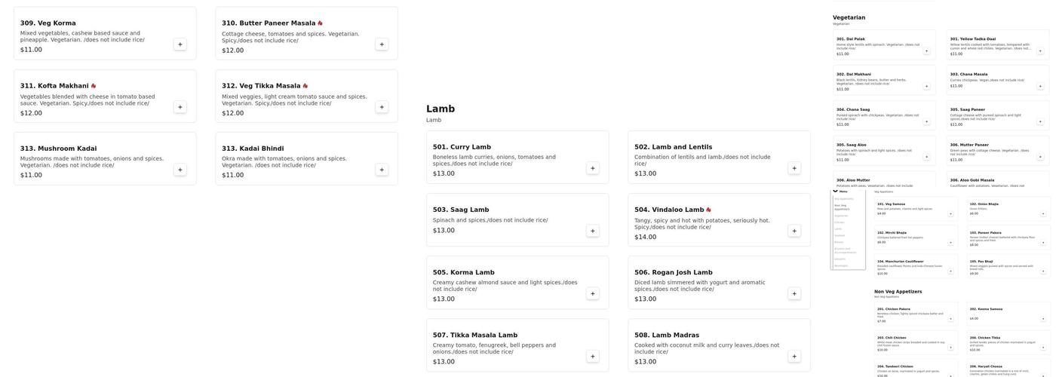Add Rogan Josh Lamb to the order

(x=794, y=293)
